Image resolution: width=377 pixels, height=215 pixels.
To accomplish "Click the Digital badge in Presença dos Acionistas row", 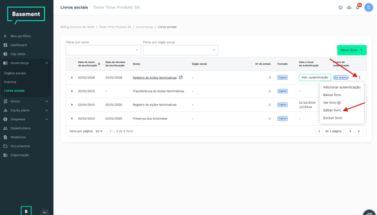I will coord(282,118).
